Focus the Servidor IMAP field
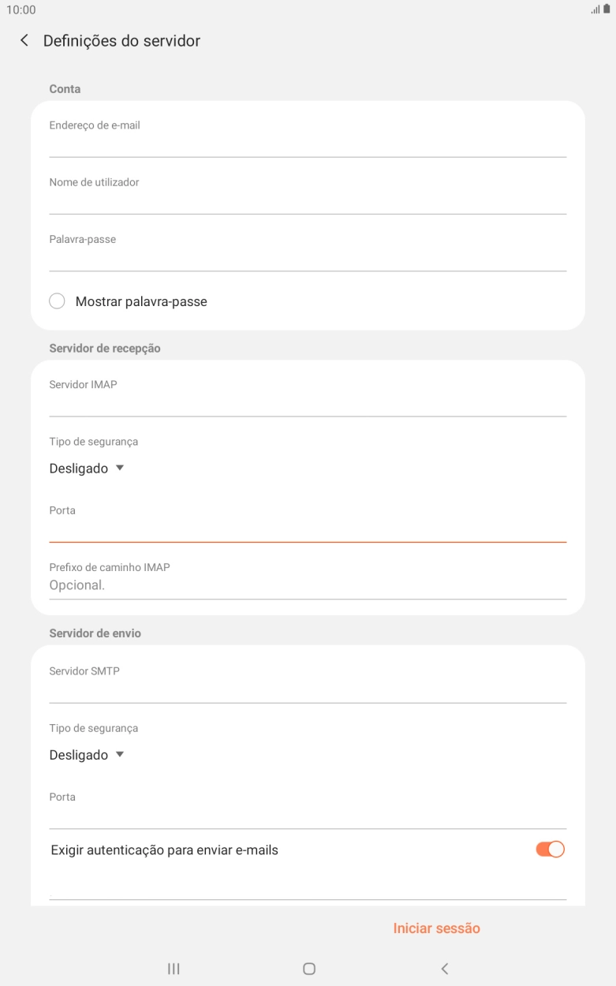Image resolution: width=616 pixels, height=986 pixels. pos(308,403)
